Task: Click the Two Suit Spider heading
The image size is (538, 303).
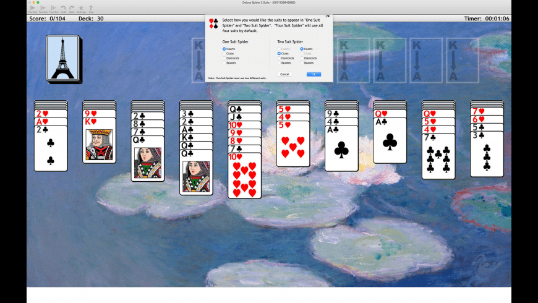Action: tap(290, 42)
